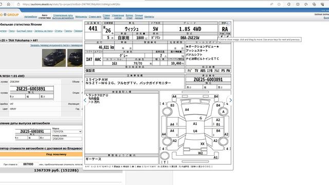Click the lot number 441 on auction sheet
The height and width of the screenshot is (185, 329).
click(x=93, y=29)
